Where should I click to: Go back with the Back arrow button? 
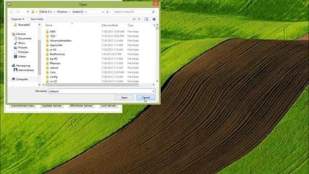point(12,12)
